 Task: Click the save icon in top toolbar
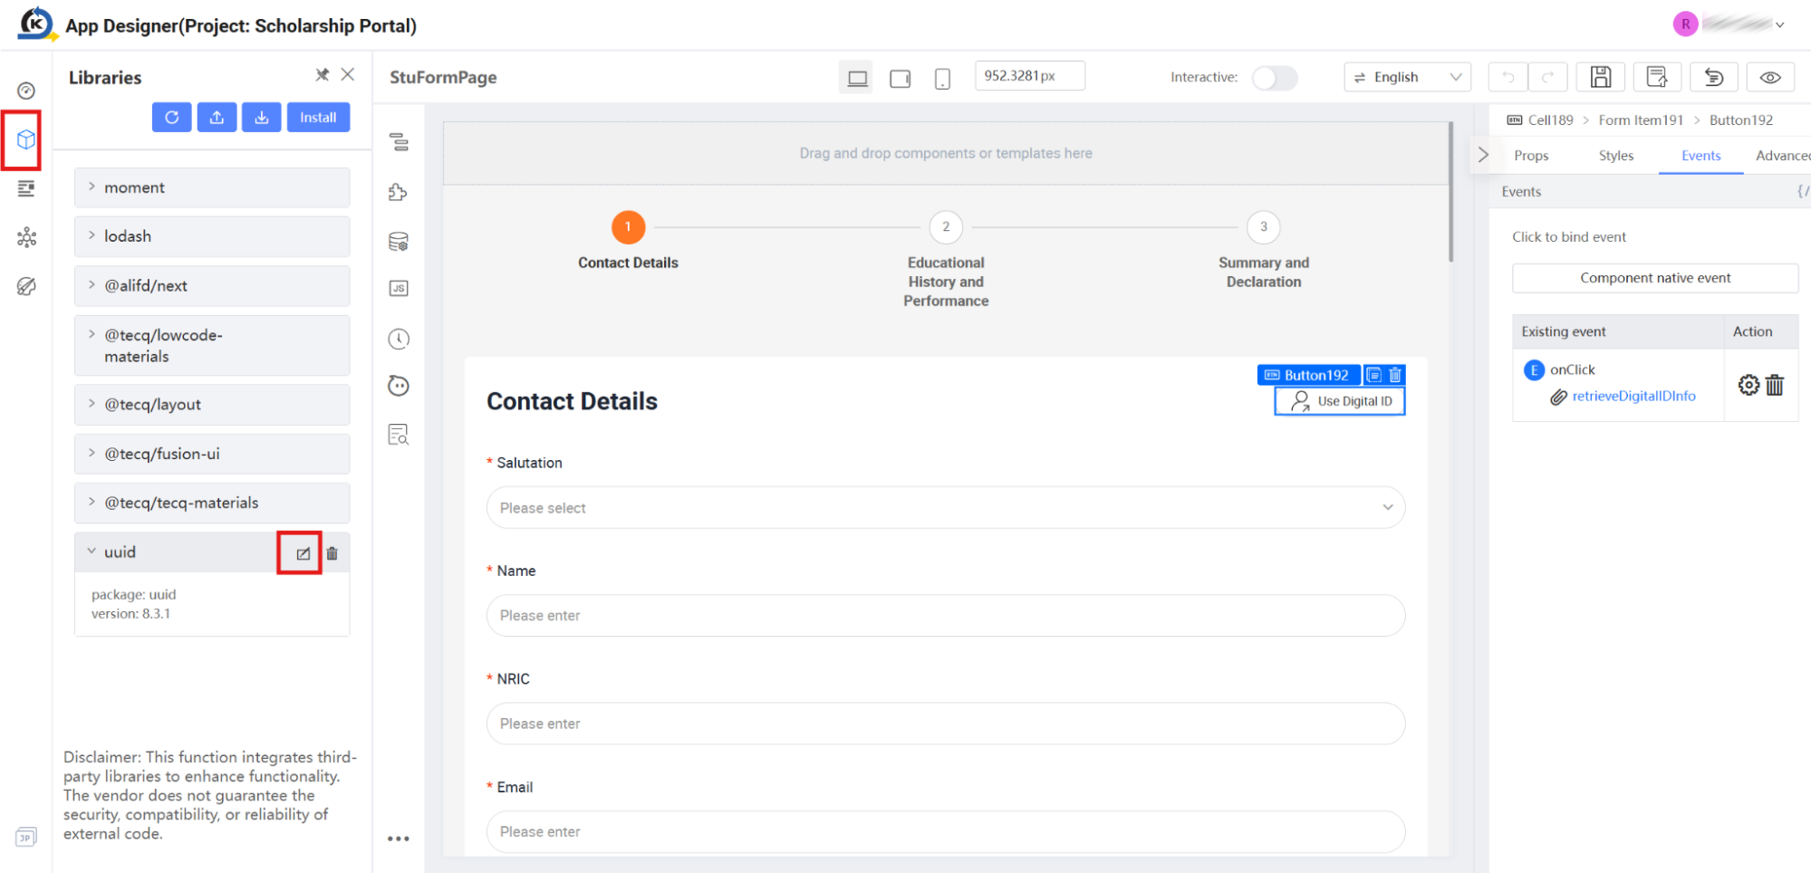[1600, 77]
